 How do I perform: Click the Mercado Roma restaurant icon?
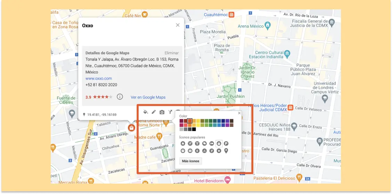(91, 180)
